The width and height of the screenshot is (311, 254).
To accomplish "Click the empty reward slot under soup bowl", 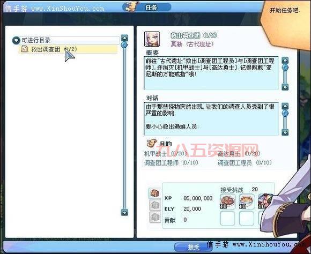I will [247, 218].
